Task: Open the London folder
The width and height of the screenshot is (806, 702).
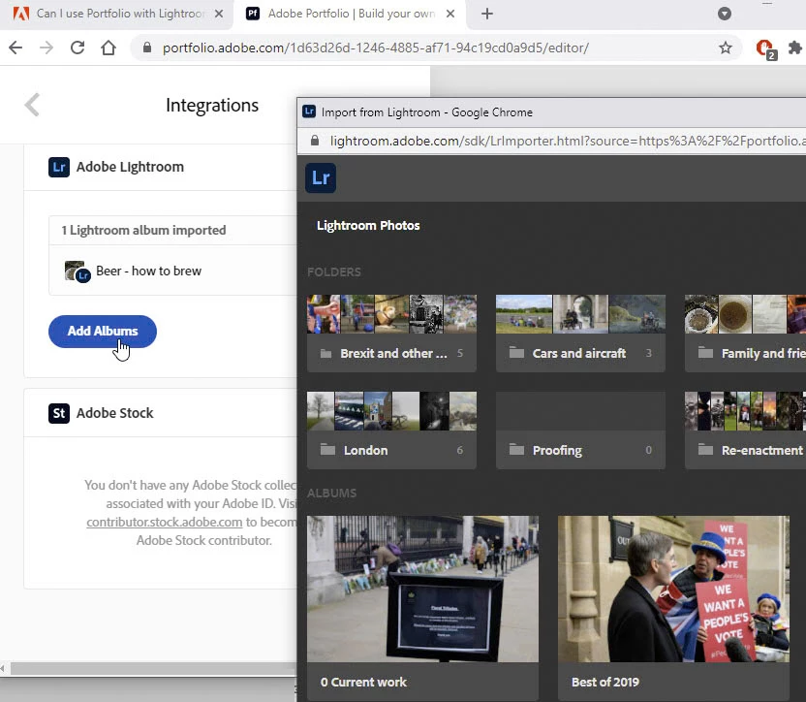Action: [x=391, y=431]
